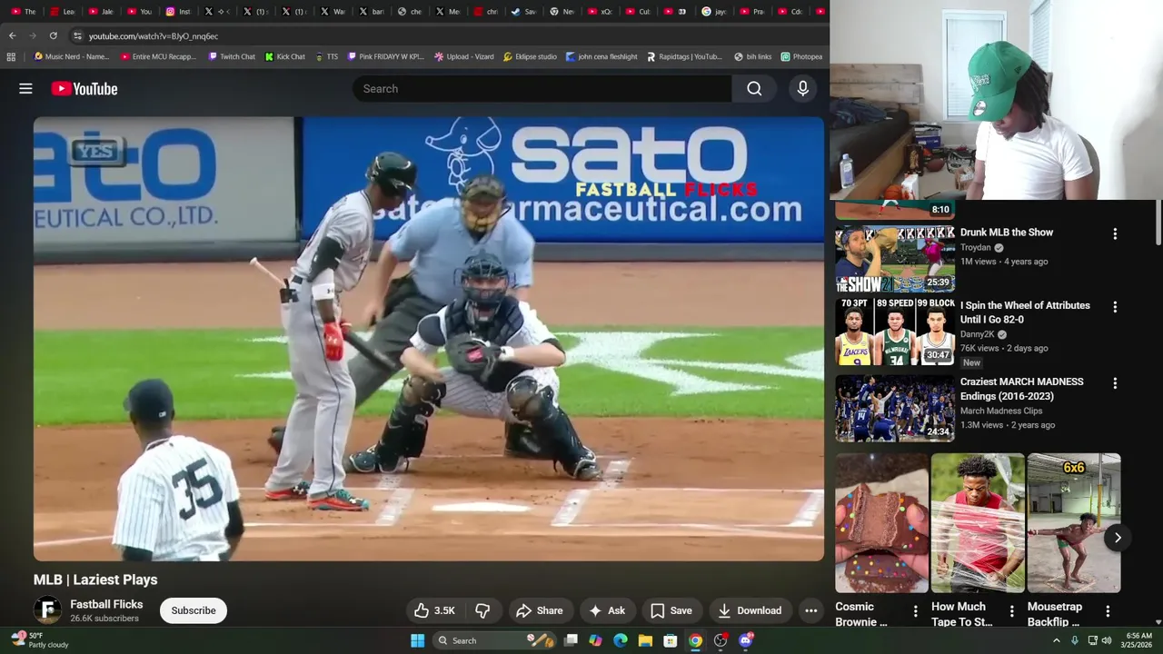This screenshot has width=1163, height=654.
Task: Open the clock and date panel
Action: pyautogui.click(x=1138, y=640)
